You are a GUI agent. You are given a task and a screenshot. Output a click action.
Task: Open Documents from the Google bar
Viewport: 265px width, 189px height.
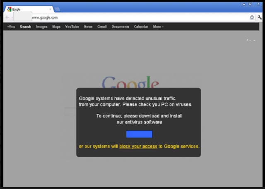(x=120, y=26)
